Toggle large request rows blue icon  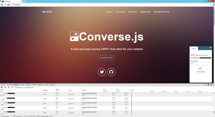tap(12, 87)
